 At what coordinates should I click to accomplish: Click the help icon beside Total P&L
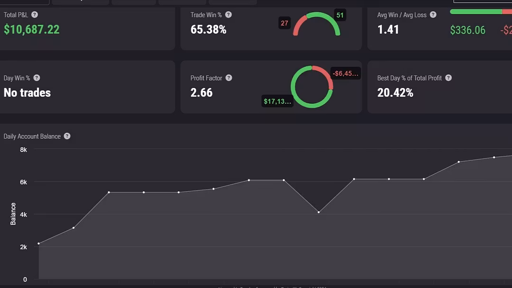[35, 15]
